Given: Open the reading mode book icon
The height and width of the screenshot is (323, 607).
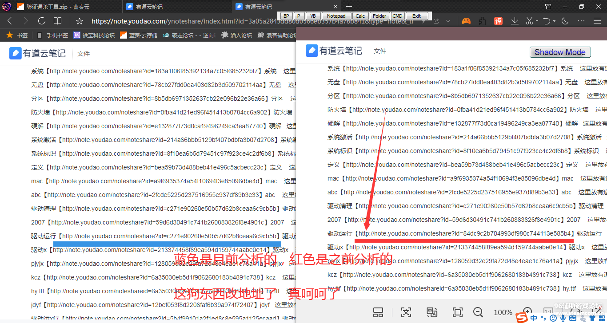Looking at the screenshot, I should [57, 21].
